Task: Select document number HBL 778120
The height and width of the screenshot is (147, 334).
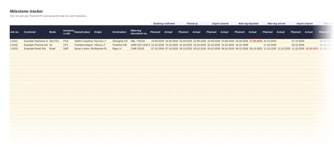Action: [x=138, y=41]
